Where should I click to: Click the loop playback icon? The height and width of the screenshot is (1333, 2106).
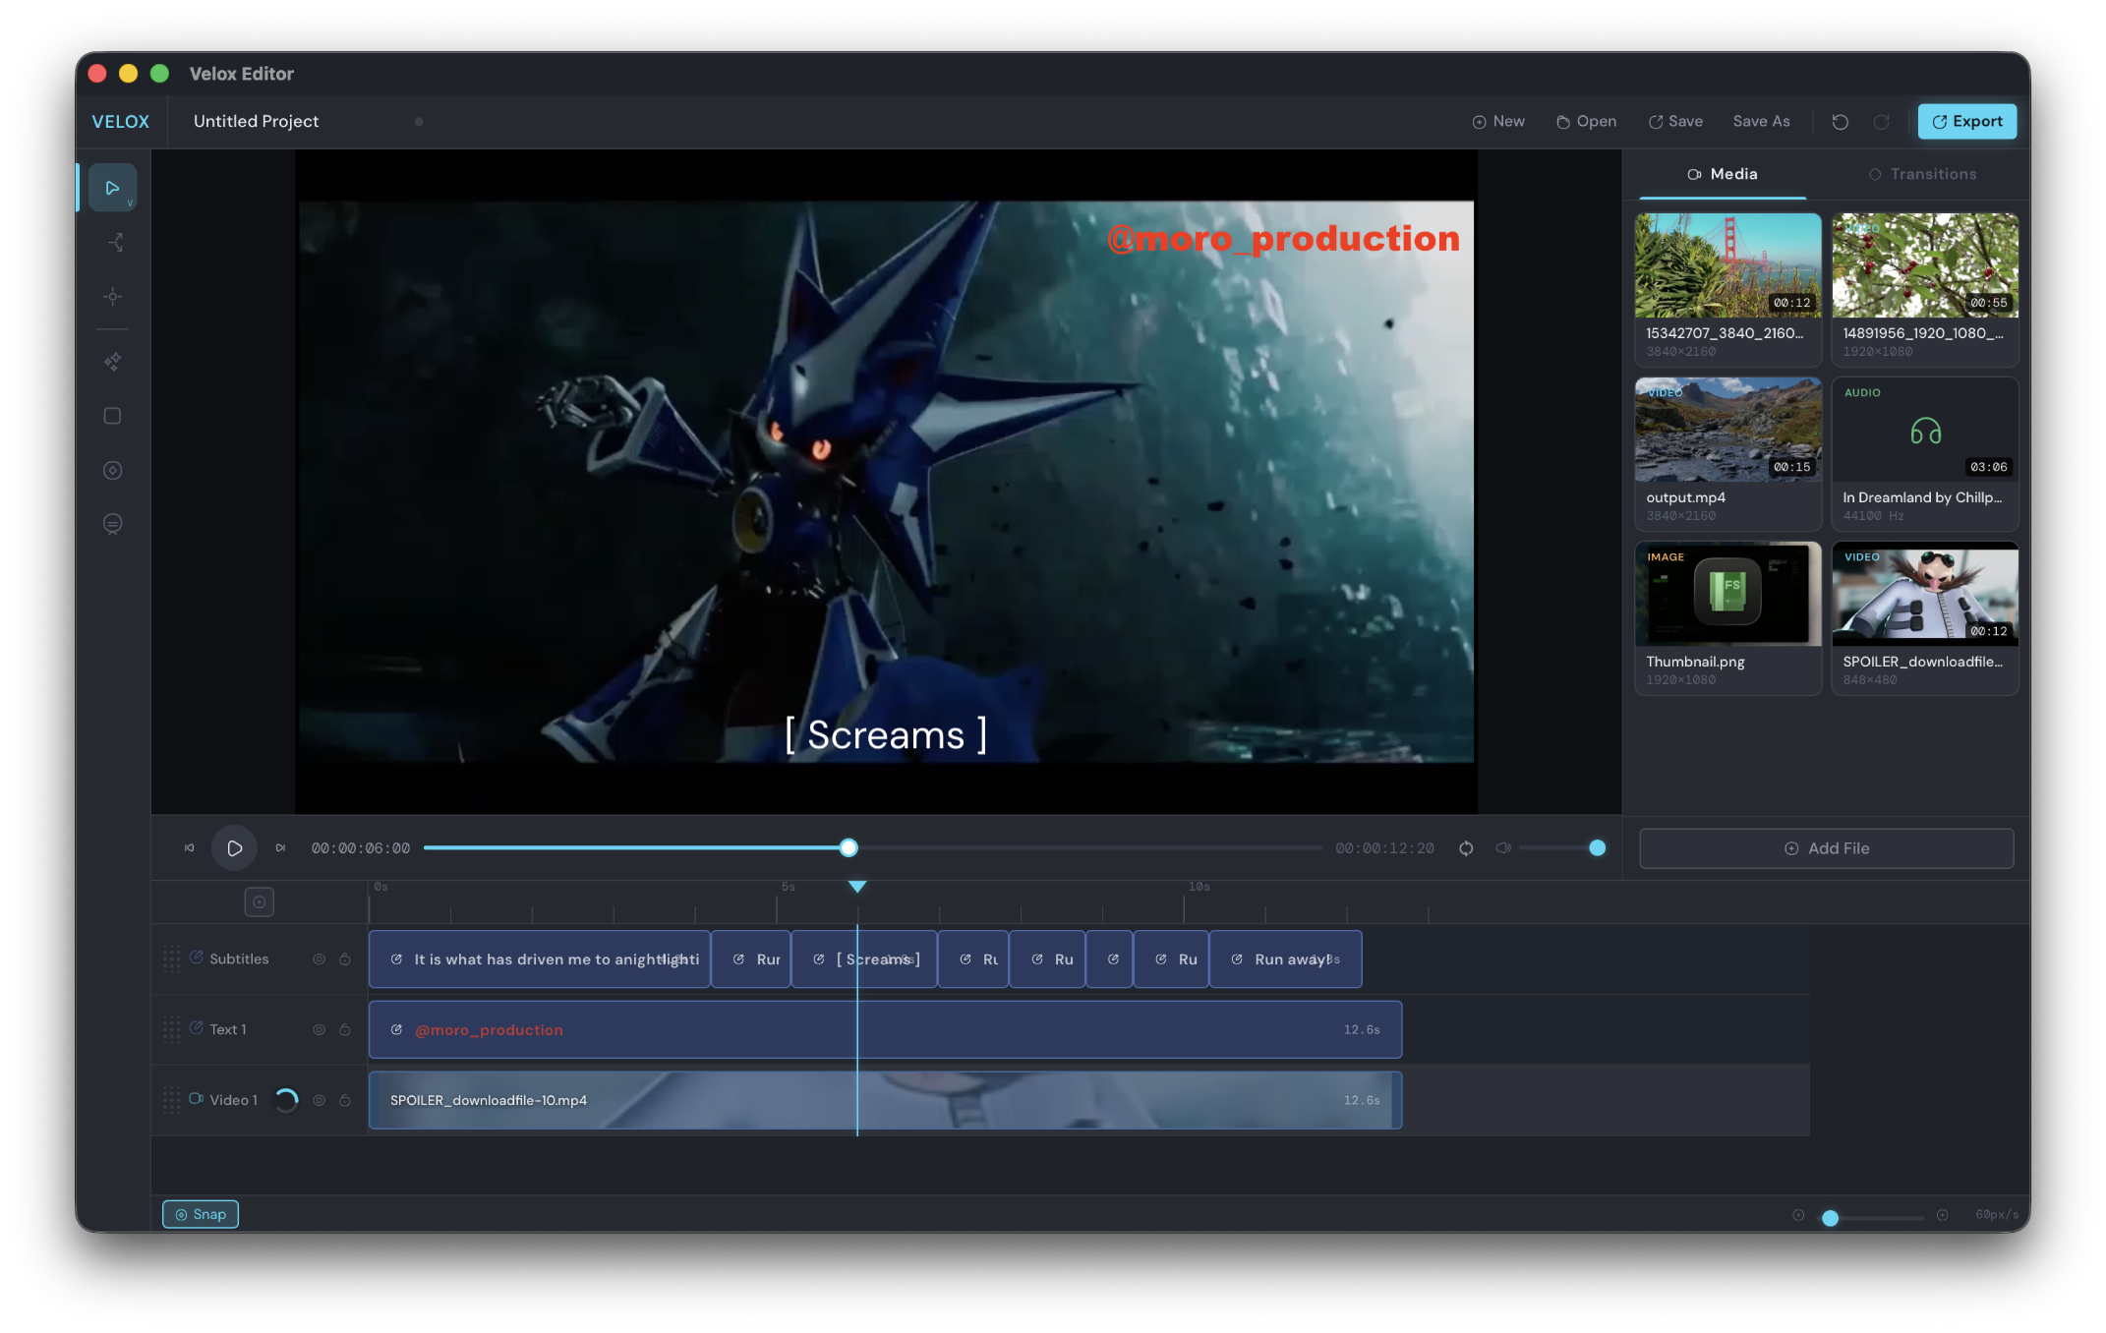coord(1466,848)
